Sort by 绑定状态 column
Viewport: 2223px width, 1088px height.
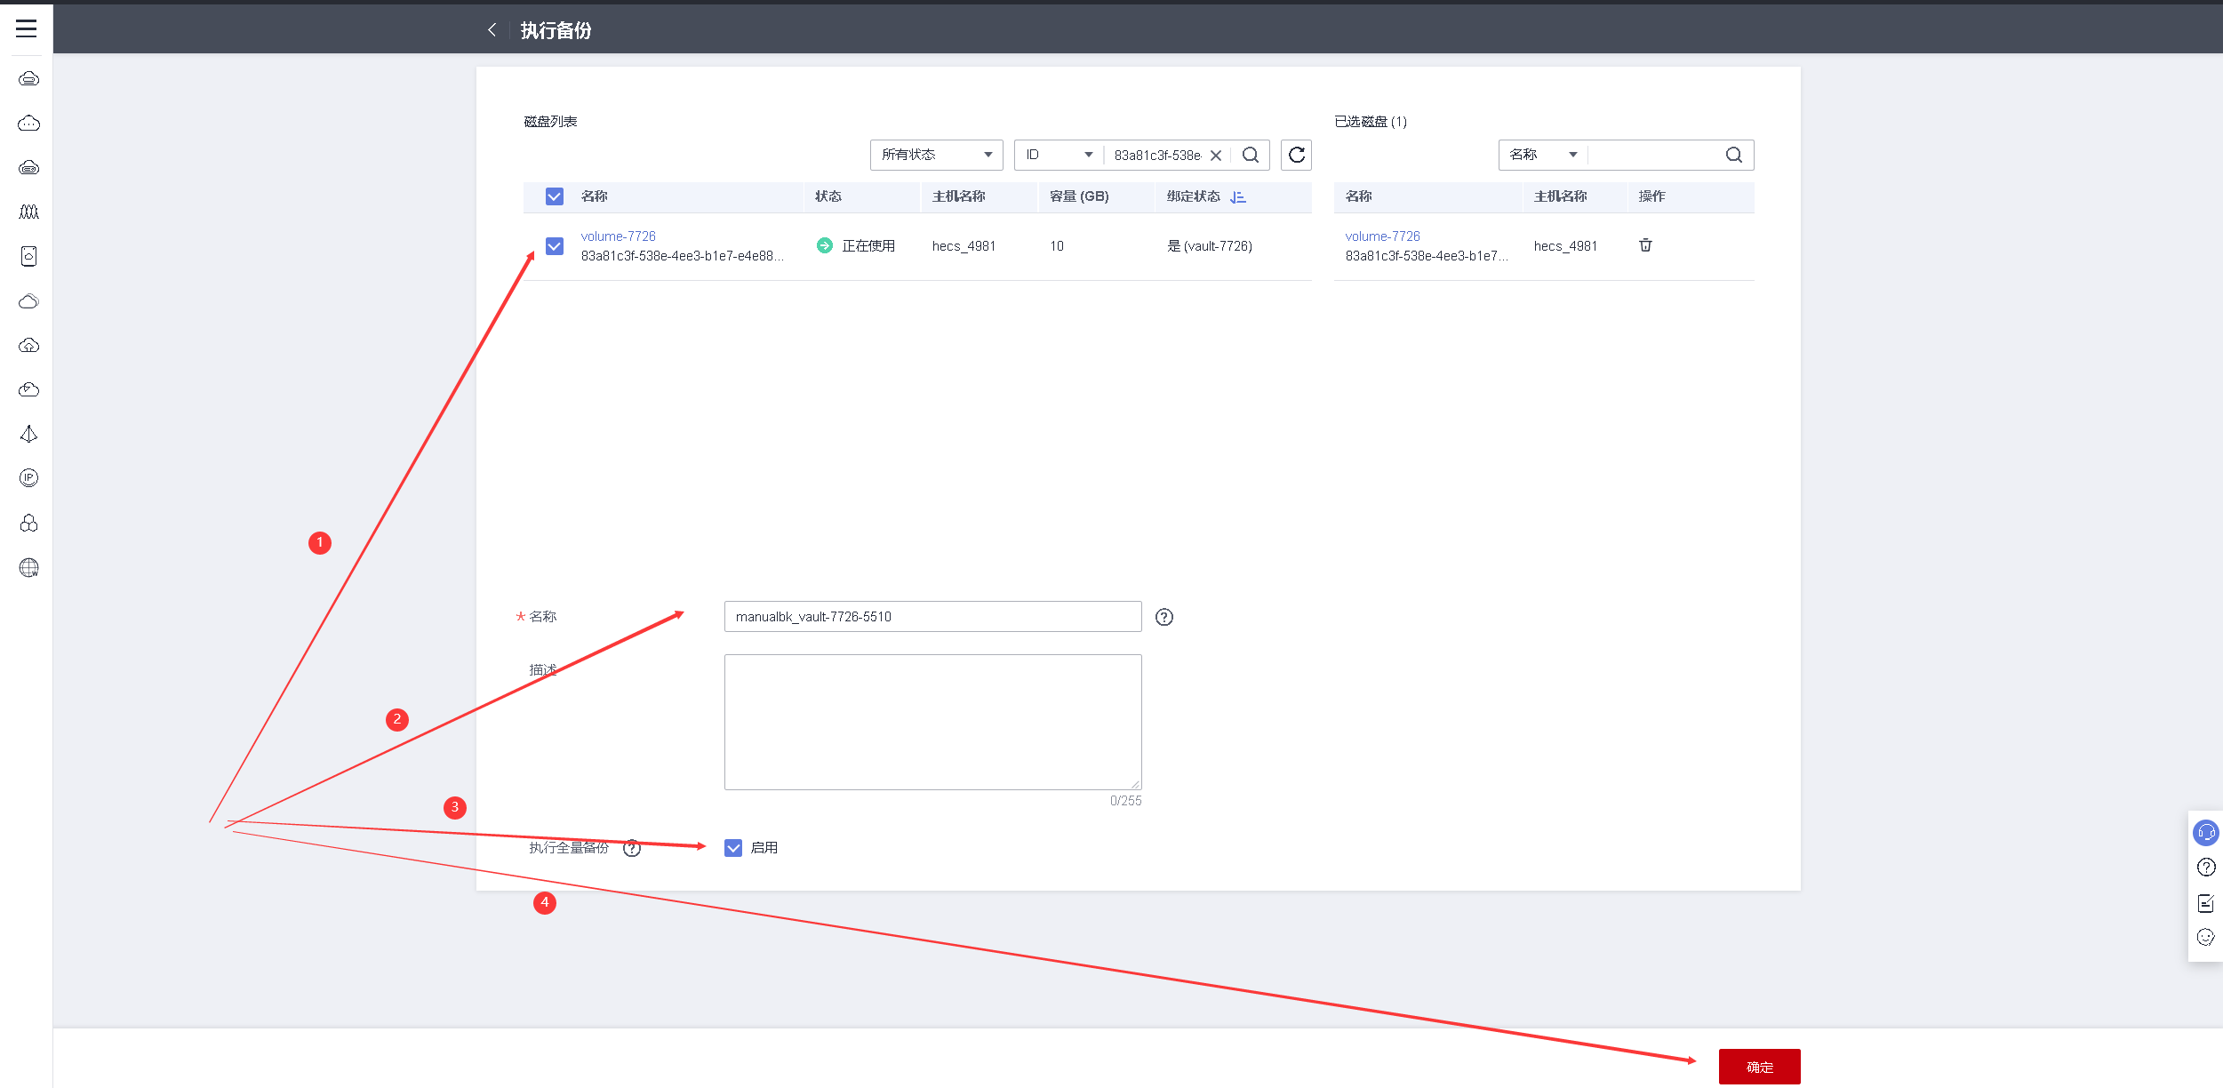pos(1237,197)
